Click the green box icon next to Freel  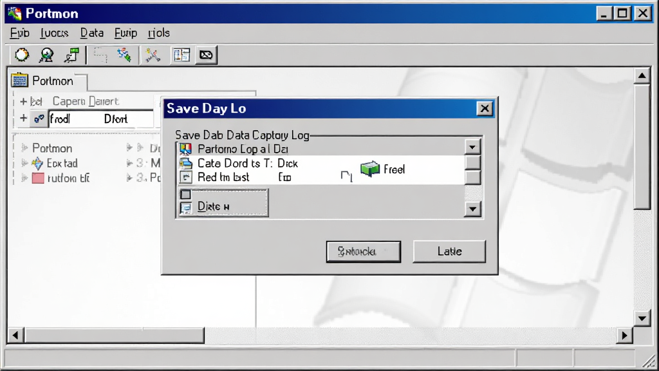[370, 169]
